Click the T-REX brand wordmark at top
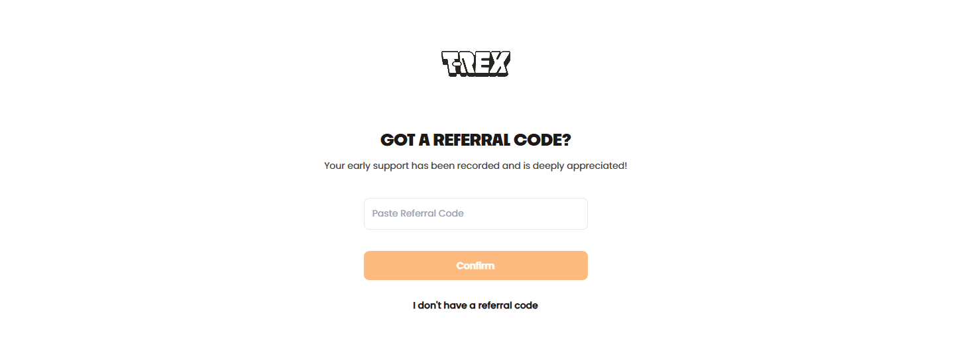The width and height of the screenshot is (967, 345). click(475, 64)
